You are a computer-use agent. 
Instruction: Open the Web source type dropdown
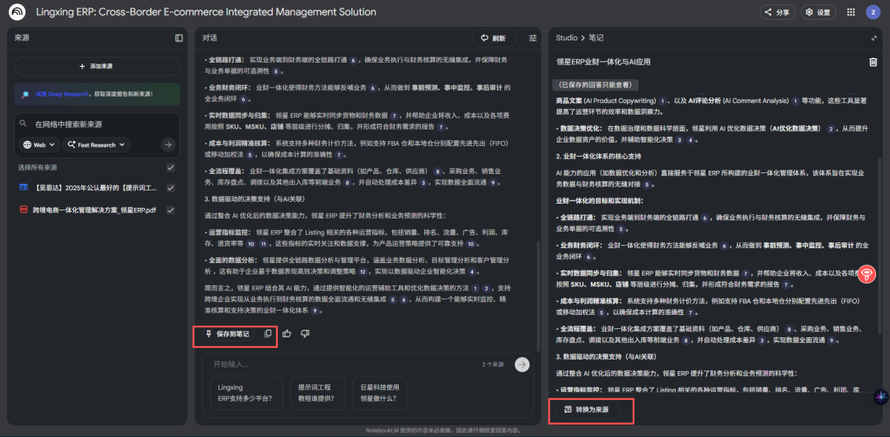(40, 145)
